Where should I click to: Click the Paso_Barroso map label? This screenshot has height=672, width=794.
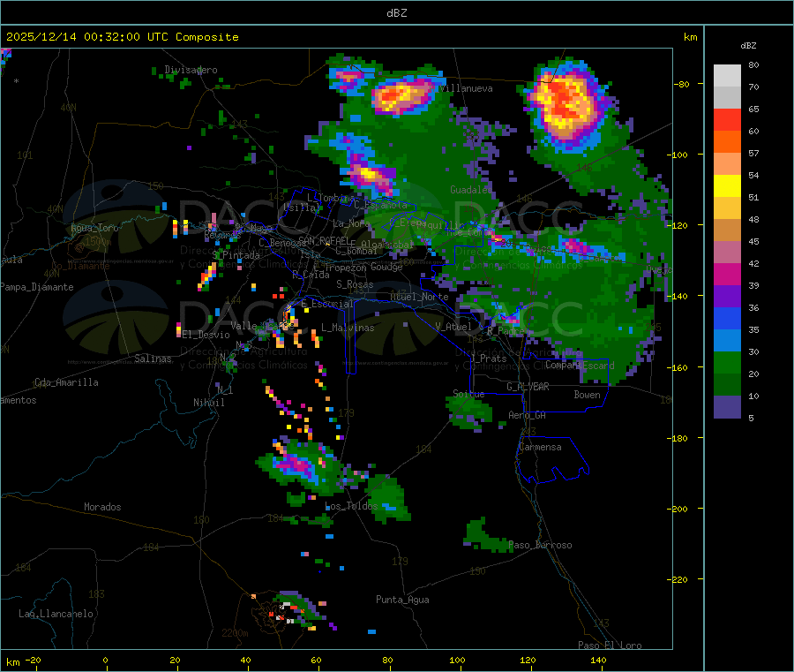[540, 546]
